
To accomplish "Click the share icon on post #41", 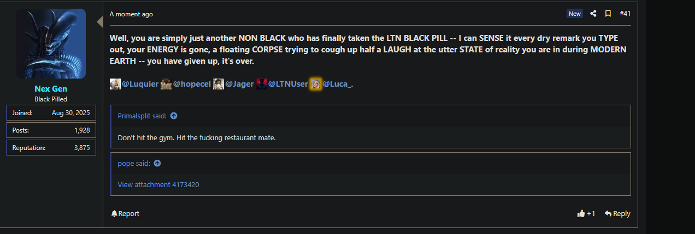I will [593, 14].
